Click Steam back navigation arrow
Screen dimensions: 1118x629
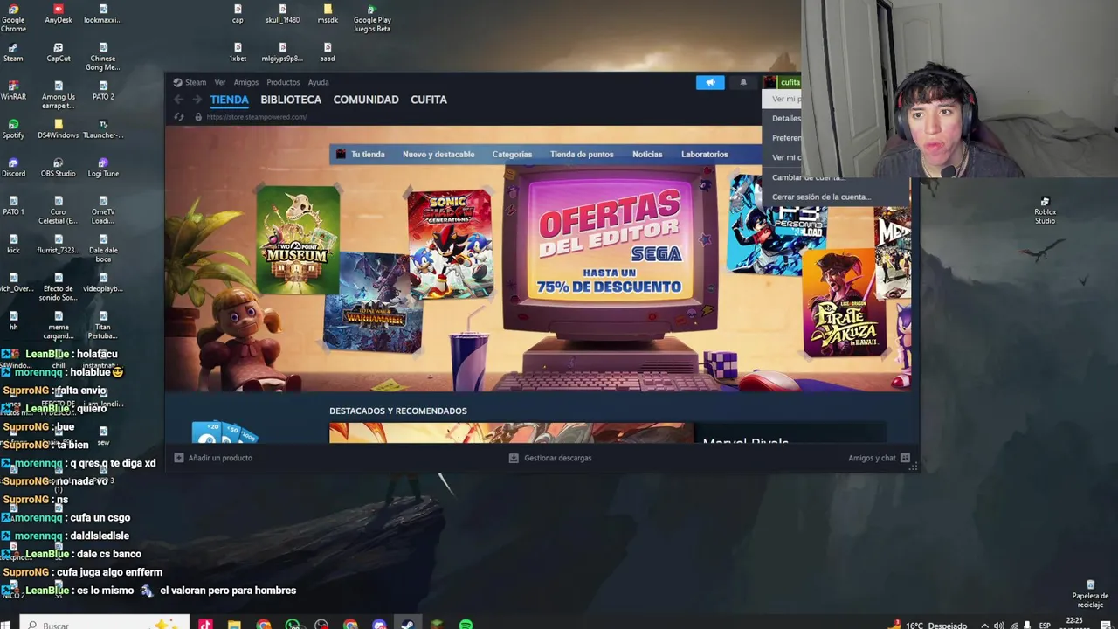tap(179, 100)
